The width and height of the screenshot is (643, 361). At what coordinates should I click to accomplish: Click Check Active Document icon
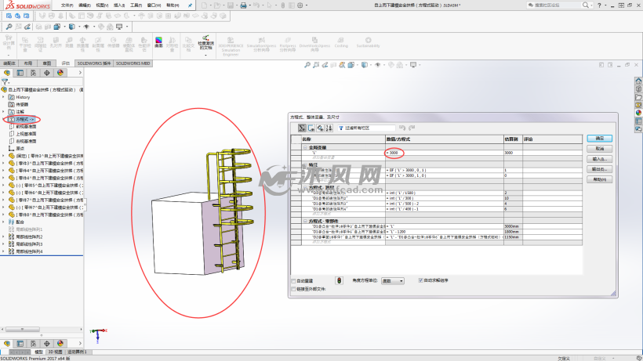[206, 43]
